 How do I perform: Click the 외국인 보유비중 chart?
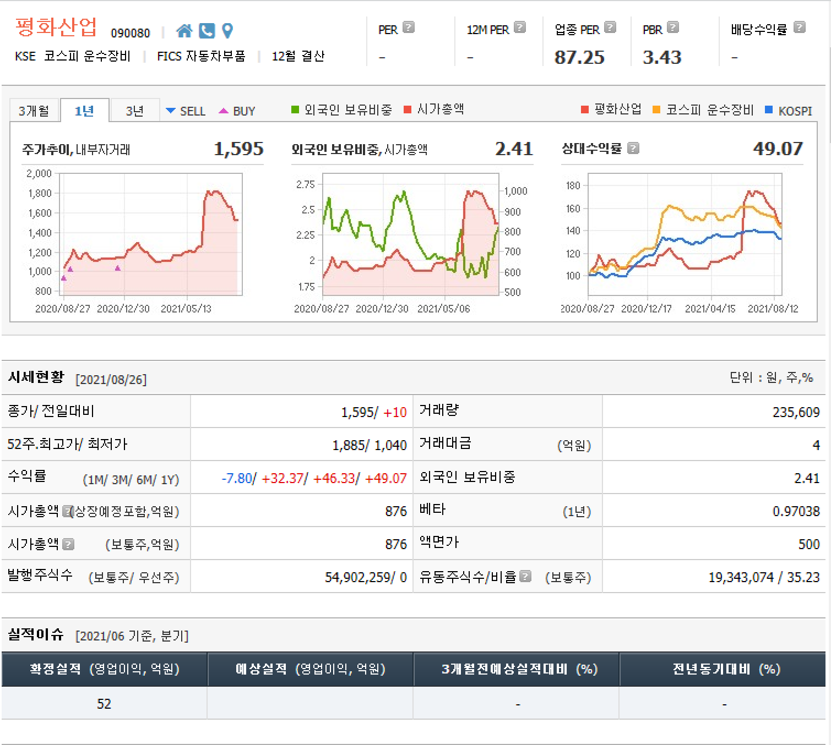tap(411, 234)
